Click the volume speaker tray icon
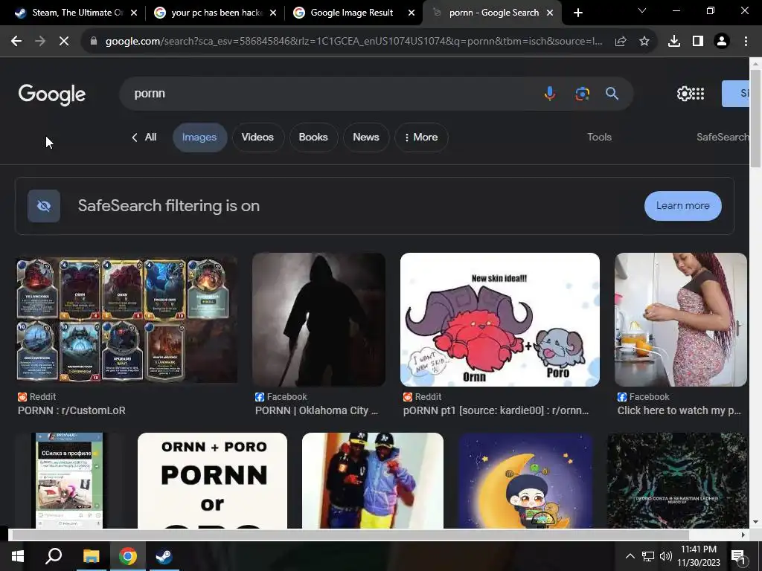The width and height of the screenshot is (762, 571). coord(666,556)
